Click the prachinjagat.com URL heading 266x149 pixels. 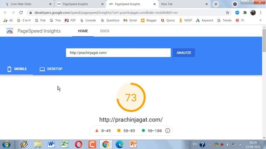(x=131, y=120)
